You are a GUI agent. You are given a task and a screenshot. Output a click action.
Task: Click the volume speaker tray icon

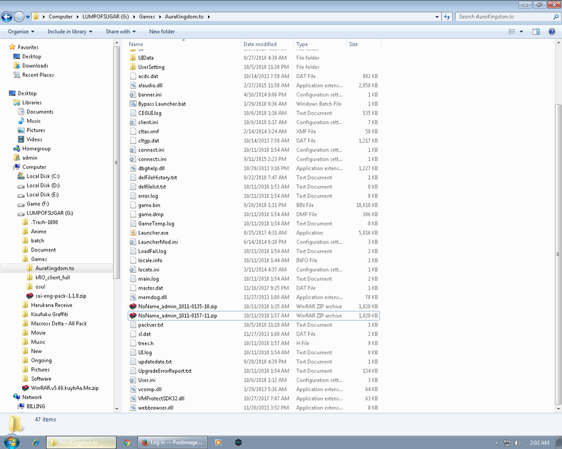(x=517, y=443)
